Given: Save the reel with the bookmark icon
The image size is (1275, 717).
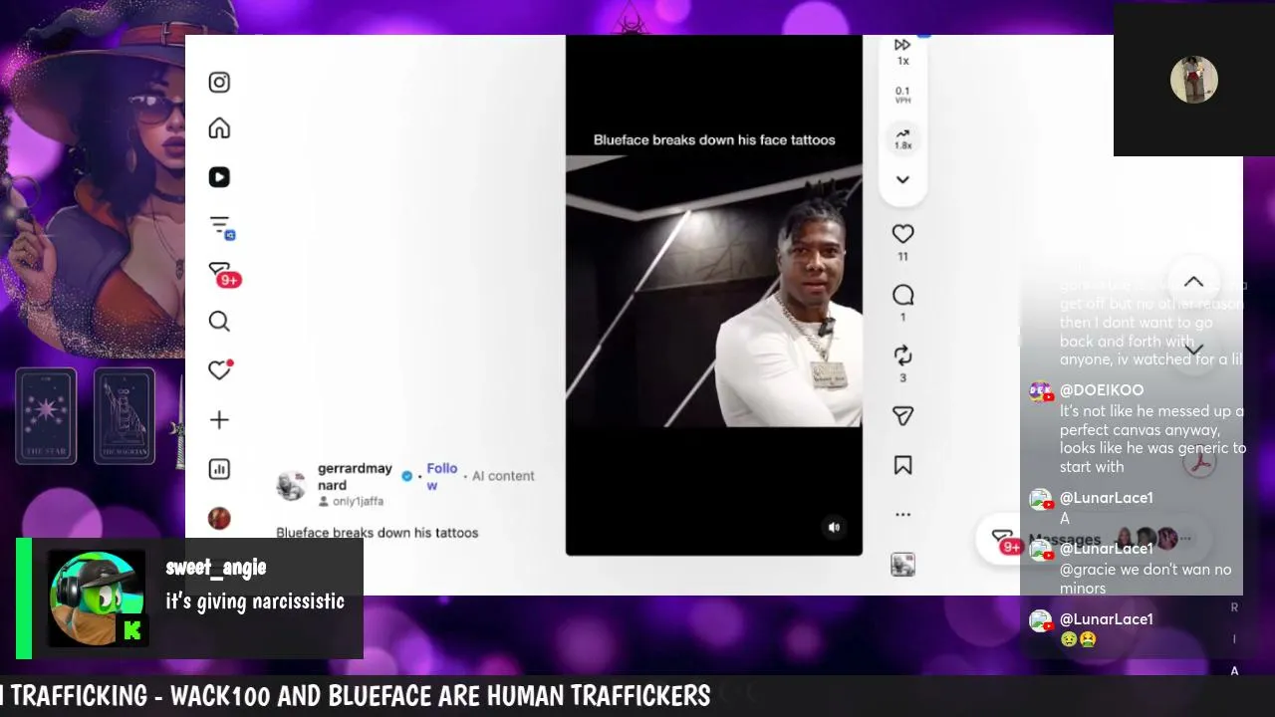Looking at the screenshot, I should click(x=902, y=465).
